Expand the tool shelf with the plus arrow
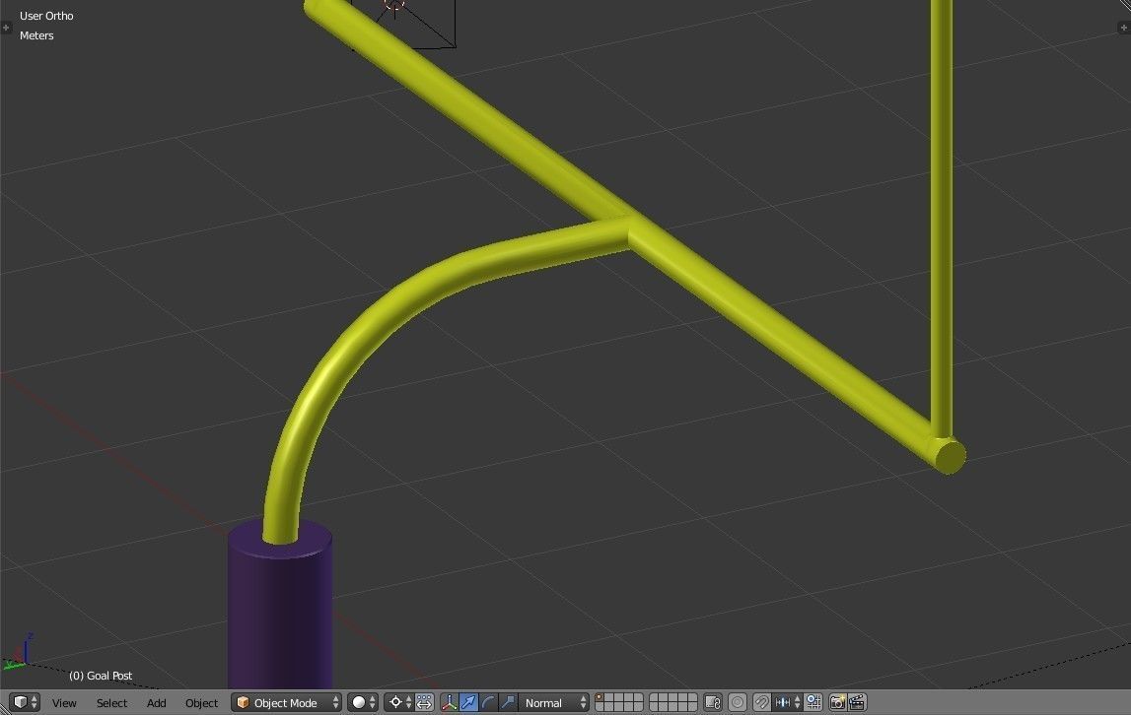The height and width of the screenshot is (715, 1131). click(x=7, y=29)
